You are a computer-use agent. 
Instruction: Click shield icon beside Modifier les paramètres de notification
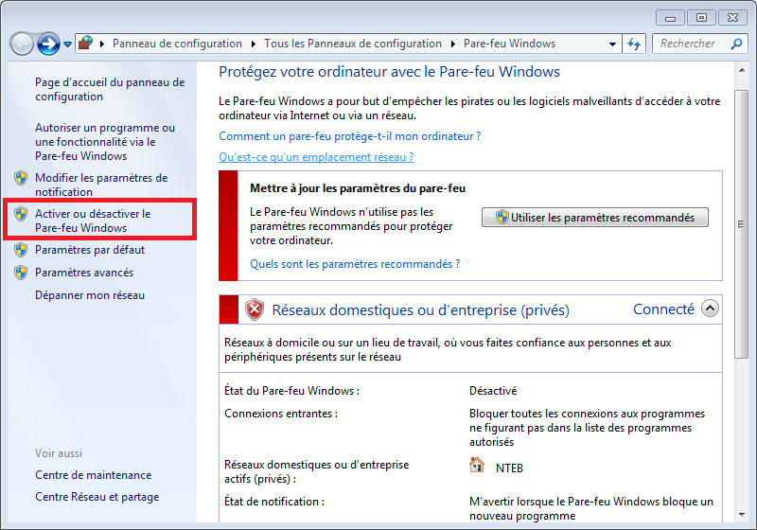20,178
